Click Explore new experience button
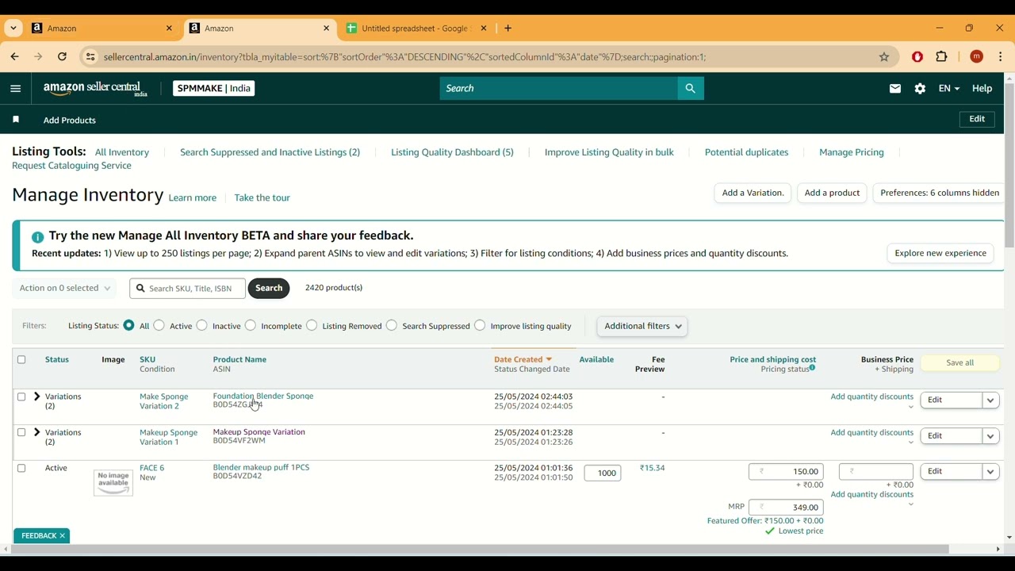This screenshot has height=571, width=1015. tap(940, 254)
